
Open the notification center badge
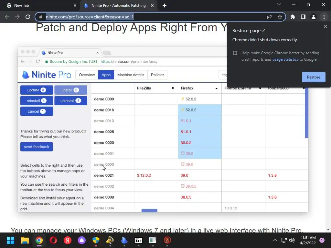(x=322, y=240)
